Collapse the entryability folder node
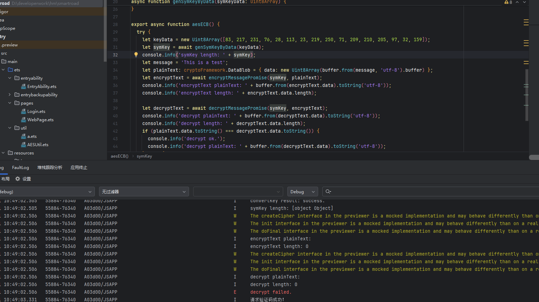This screenshot has width=539, height=302. pos(10,78)
